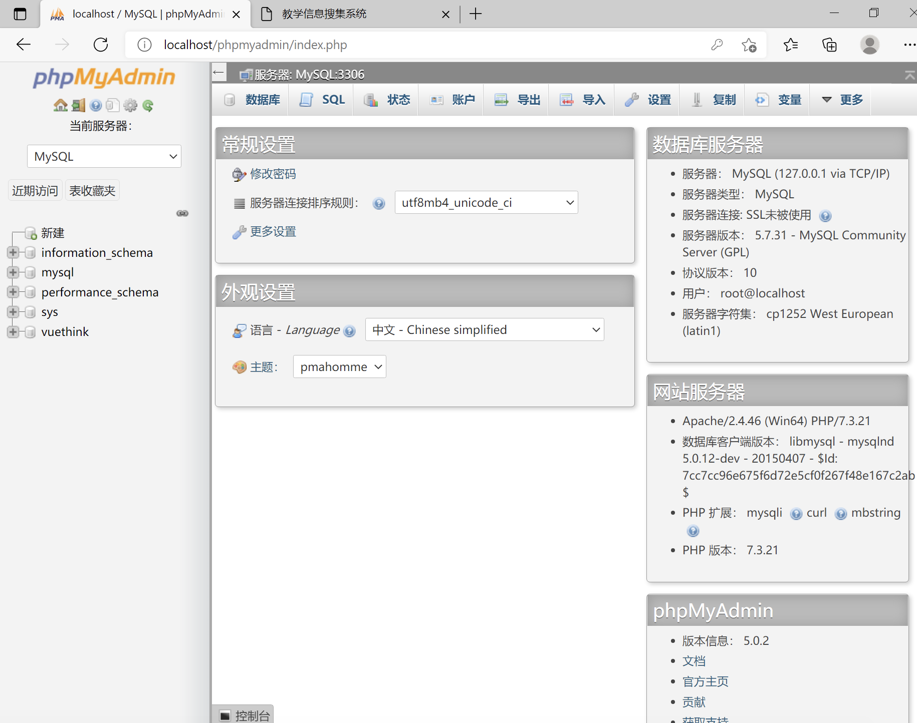The height and width of the screenshot is (723, 917).
Task: Click 新建 to create a database
Action: [x=53, y=233]
